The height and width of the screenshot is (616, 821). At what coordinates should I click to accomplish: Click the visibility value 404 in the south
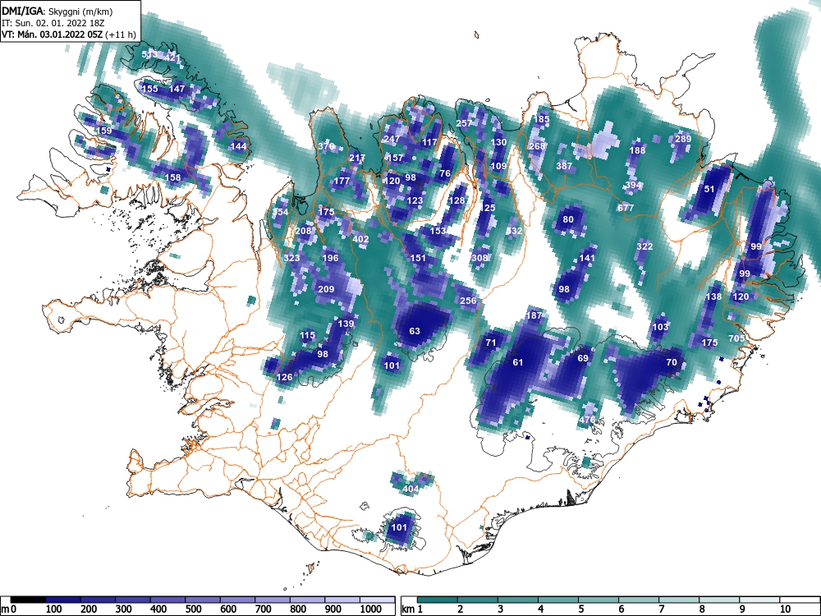410,489
